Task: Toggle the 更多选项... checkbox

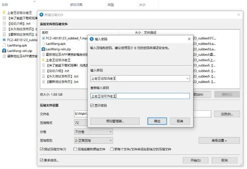Action: point(42,160)
